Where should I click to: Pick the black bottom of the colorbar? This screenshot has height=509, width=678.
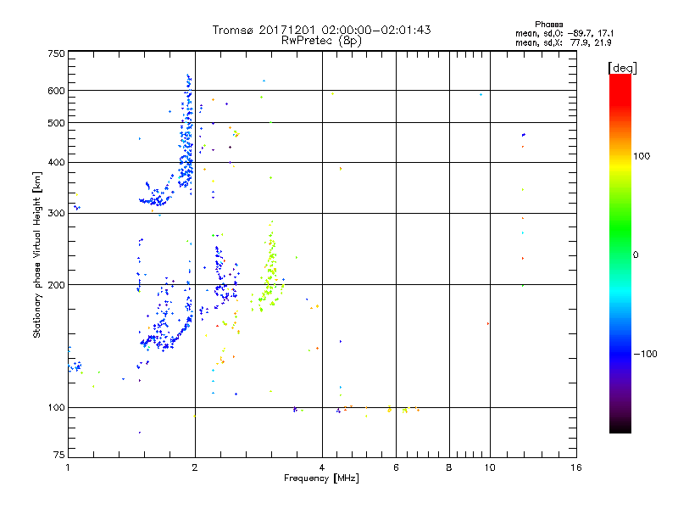pyautogui.click(x=620, y=427)
